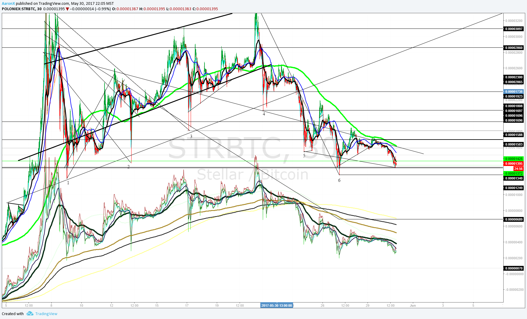Click the 0.00001503 price label
The width and height of the screenshot is (527, 319).
[514, 144]
